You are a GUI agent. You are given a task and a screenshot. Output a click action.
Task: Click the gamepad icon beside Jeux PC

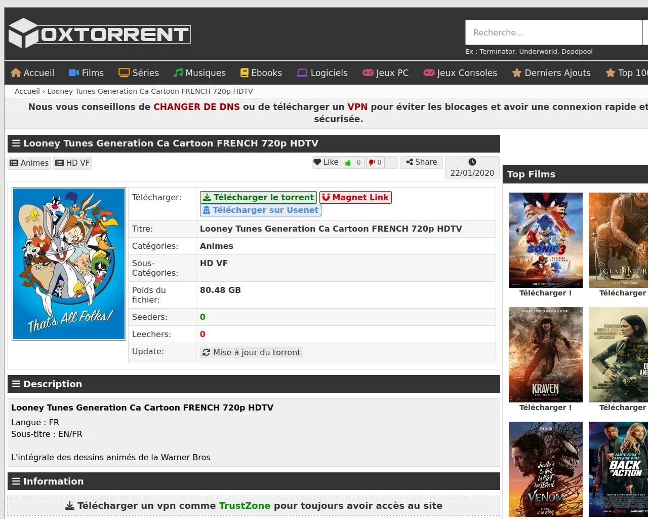pos(368,73)
